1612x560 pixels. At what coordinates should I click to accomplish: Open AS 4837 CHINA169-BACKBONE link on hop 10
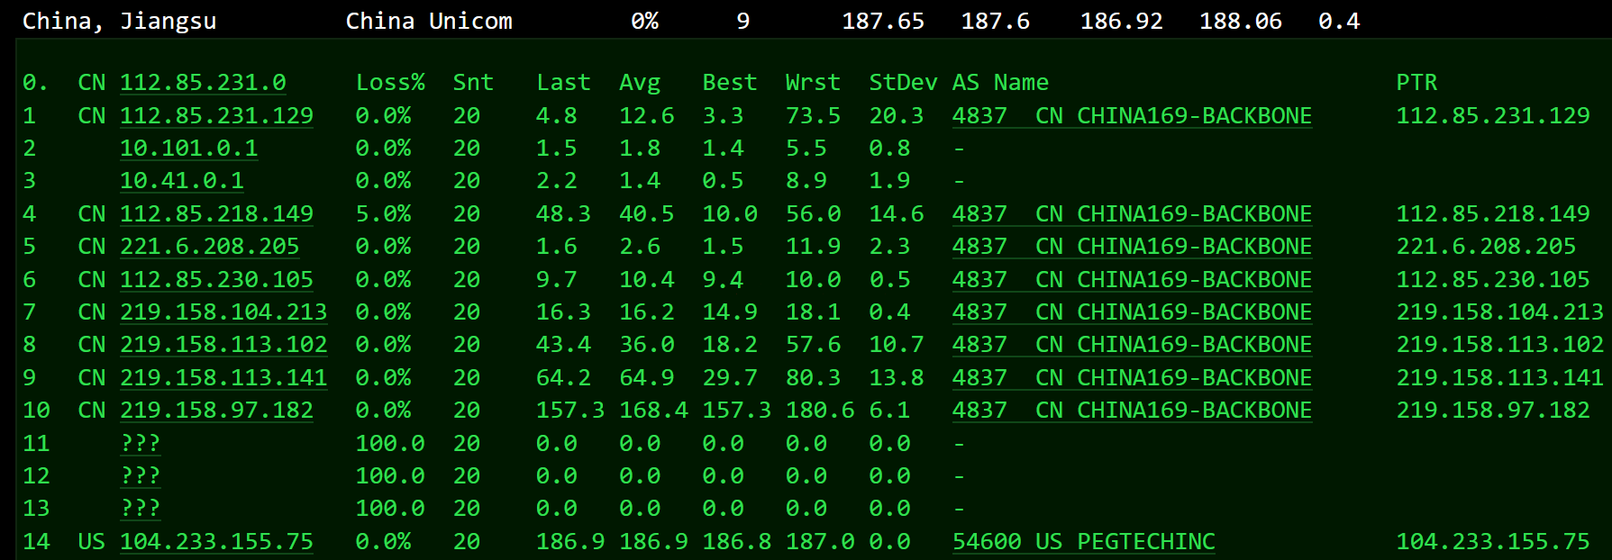[x=1132, y=411]
